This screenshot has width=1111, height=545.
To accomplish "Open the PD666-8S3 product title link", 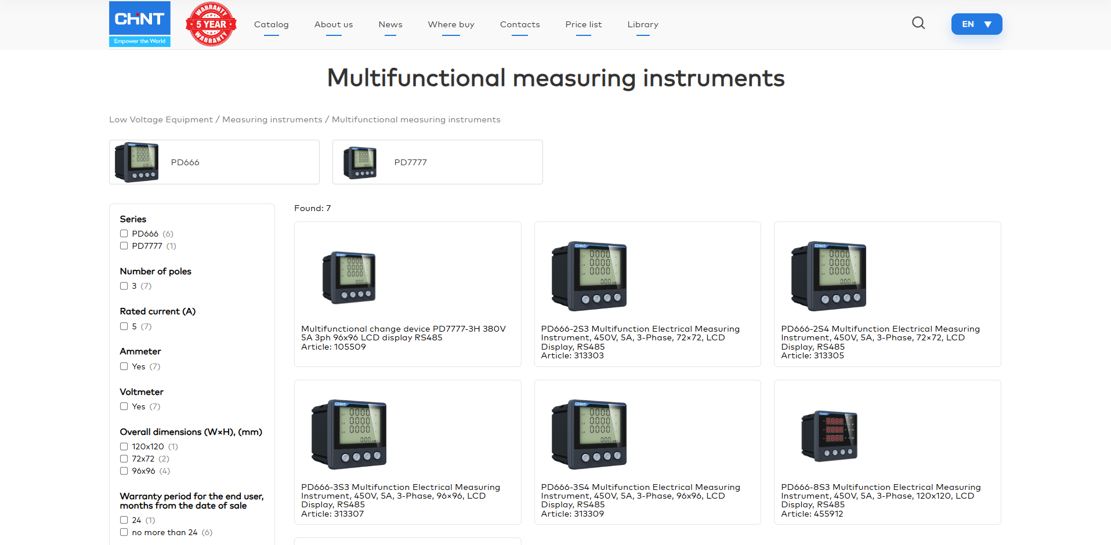I will 881,496.
